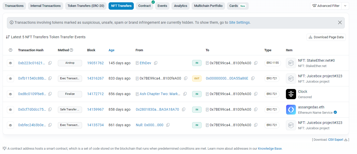Copy transaction hash 0x0cf7d0dcc75
This screenshot has height=154, width=357.
[50, 110]
